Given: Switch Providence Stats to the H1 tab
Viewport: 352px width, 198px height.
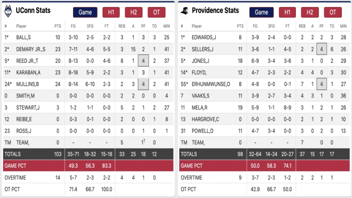Looking at the screenshot, I should click(x=287, y=12).
